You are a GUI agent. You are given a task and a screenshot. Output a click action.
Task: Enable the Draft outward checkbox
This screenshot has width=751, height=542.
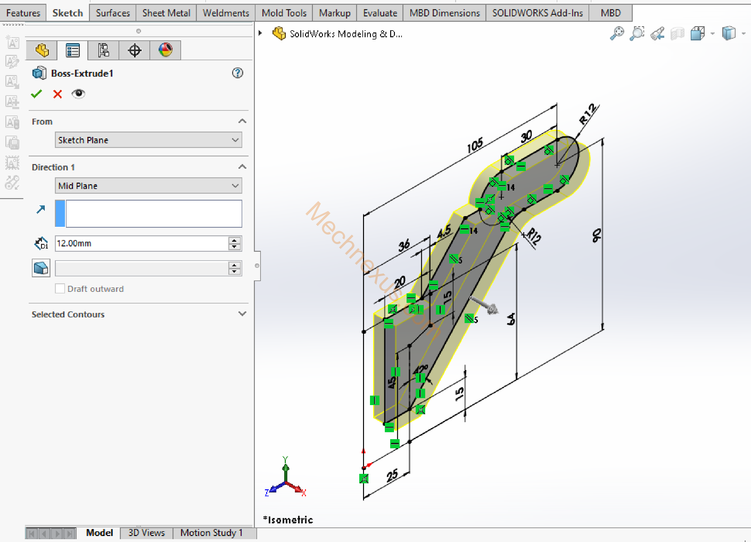pyautogui.click(x=60, y=289)
